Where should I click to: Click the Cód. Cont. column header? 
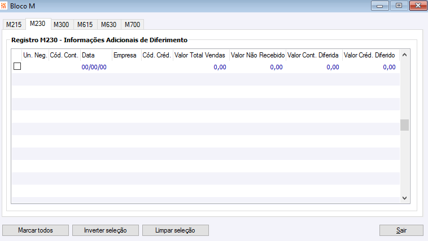64,55
